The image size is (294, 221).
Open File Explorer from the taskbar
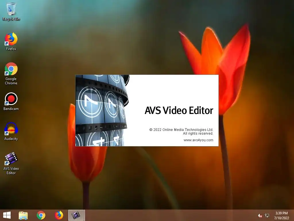coord(23,215)
